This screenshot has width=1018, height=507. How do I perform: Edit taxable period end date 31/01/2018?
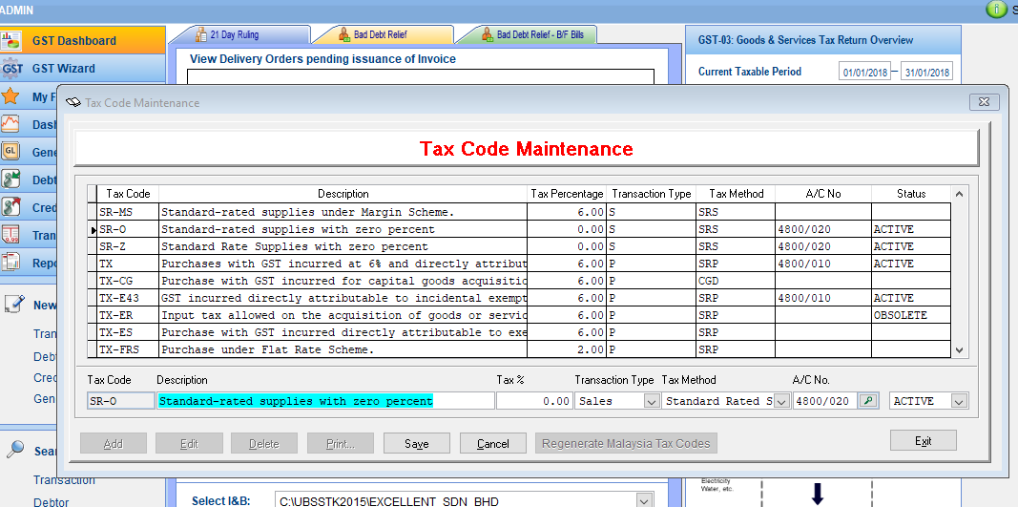(926, 73)
